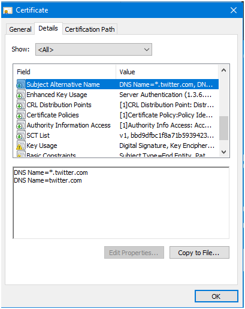Click the '[1]Authority Info Access' value

click(x=165, y=125)
